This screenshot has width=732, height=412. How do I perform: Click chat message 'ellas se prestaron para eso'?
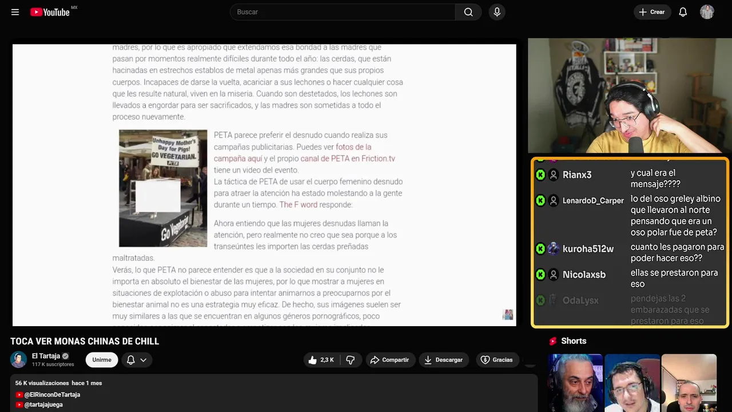click(x=674, y=279)
